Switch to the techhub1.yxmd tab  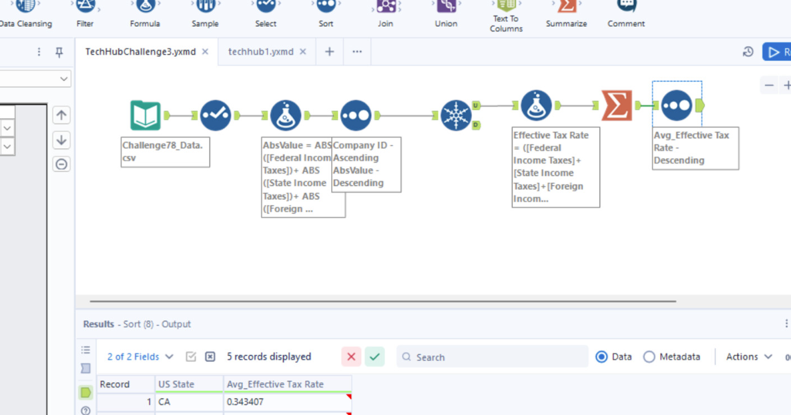[x=260, y=51]
